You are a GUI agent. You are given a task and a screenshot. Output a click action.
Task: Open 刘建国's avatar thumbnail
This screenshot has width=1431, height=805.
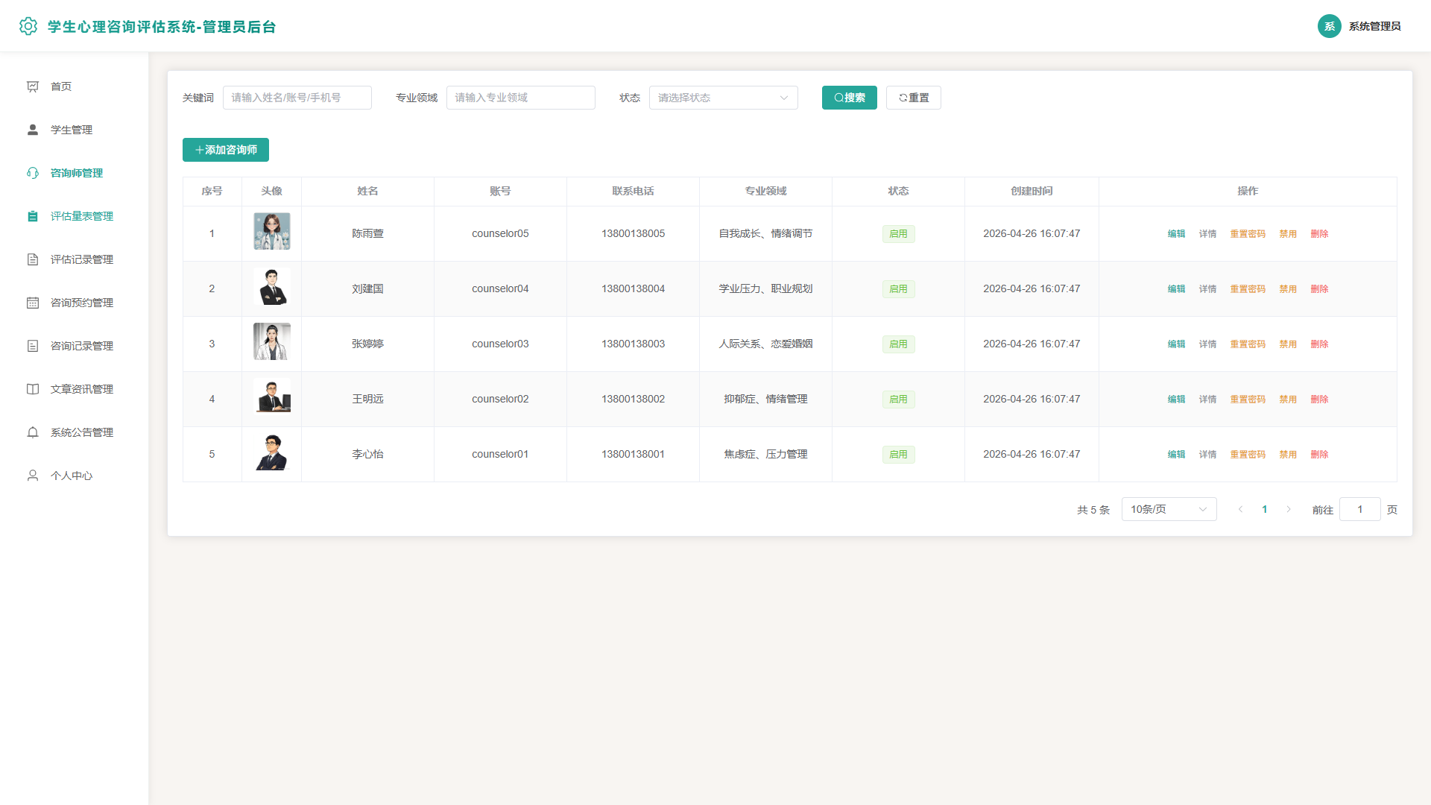(272, 286)
